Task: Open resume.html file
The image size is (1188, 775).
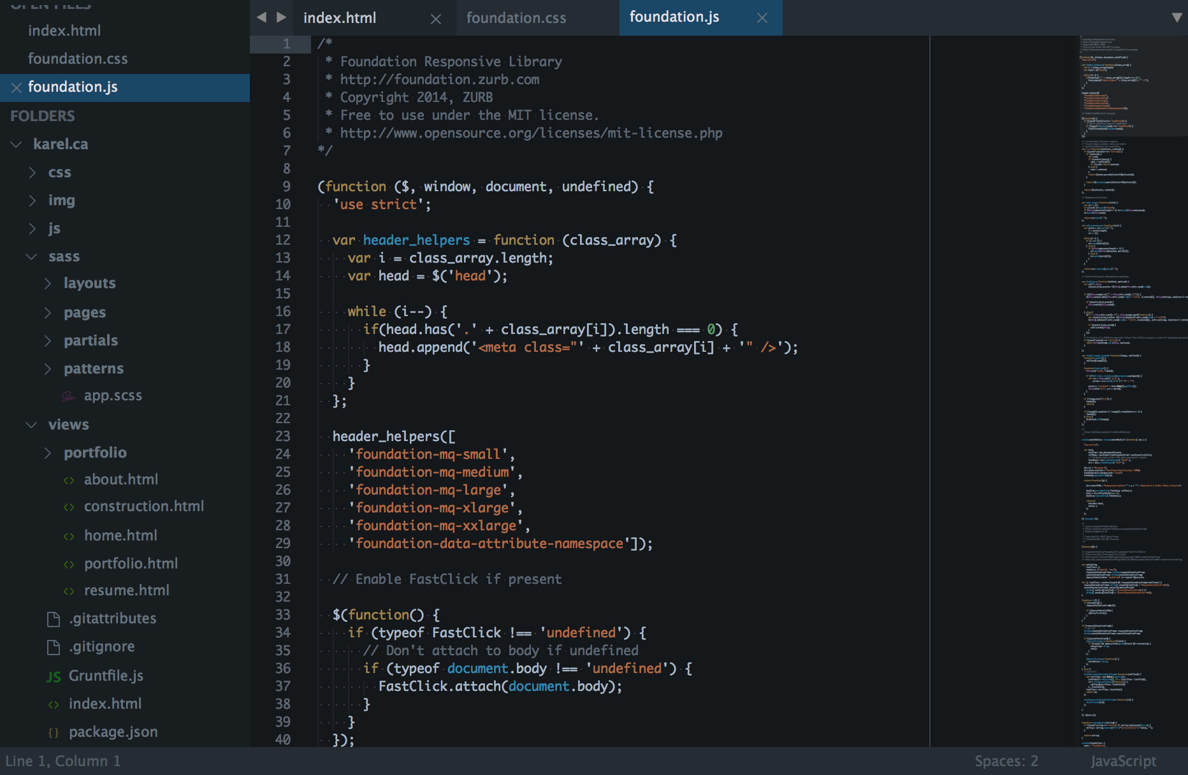Action: click(x=127, y=590)
